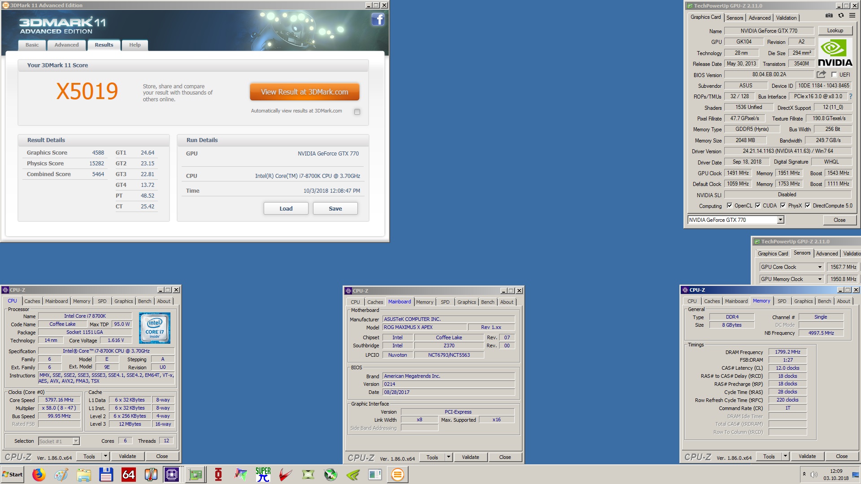Click the bus interface question mark icon
This screenshot has width=861, height=484.
[x=850, y=96]
